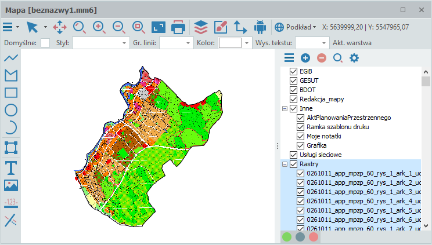The image size is (432, 245).
Task: Toggle the Moje notatki layer checkbox
Action: pyautogui.click(x=301, y=136)
